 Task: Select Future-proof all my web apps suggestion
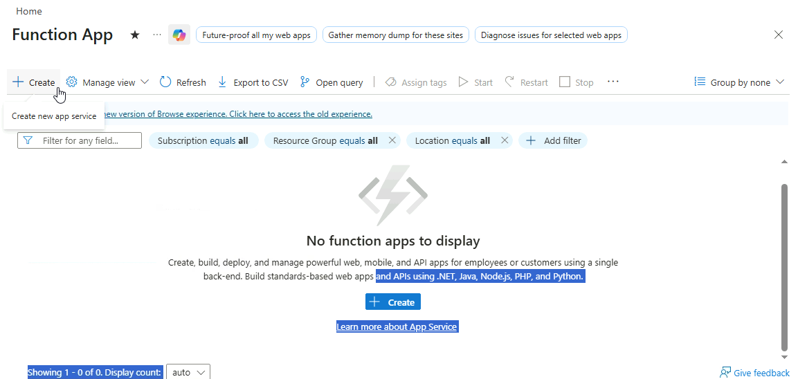coord(257,35)
